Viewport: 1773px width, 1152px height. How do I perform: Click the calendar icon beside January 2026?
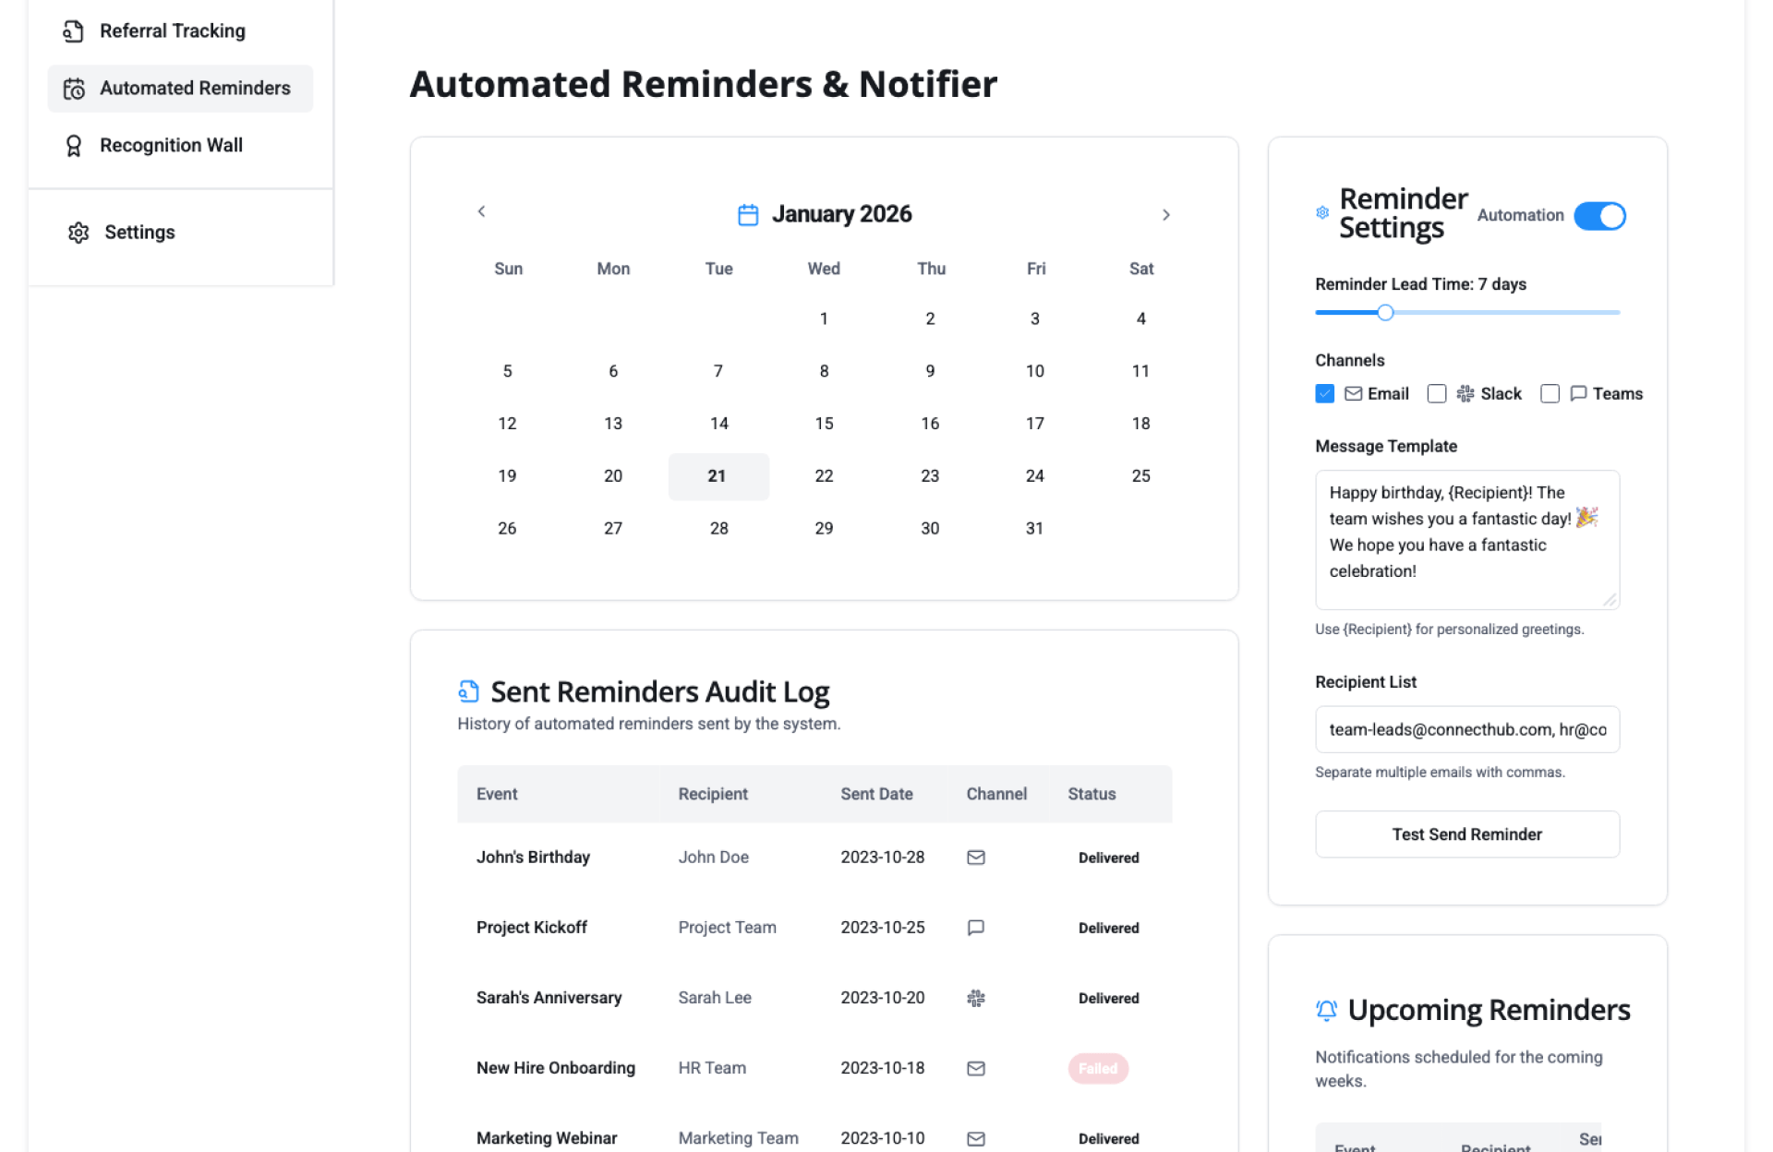pos(747,215)
